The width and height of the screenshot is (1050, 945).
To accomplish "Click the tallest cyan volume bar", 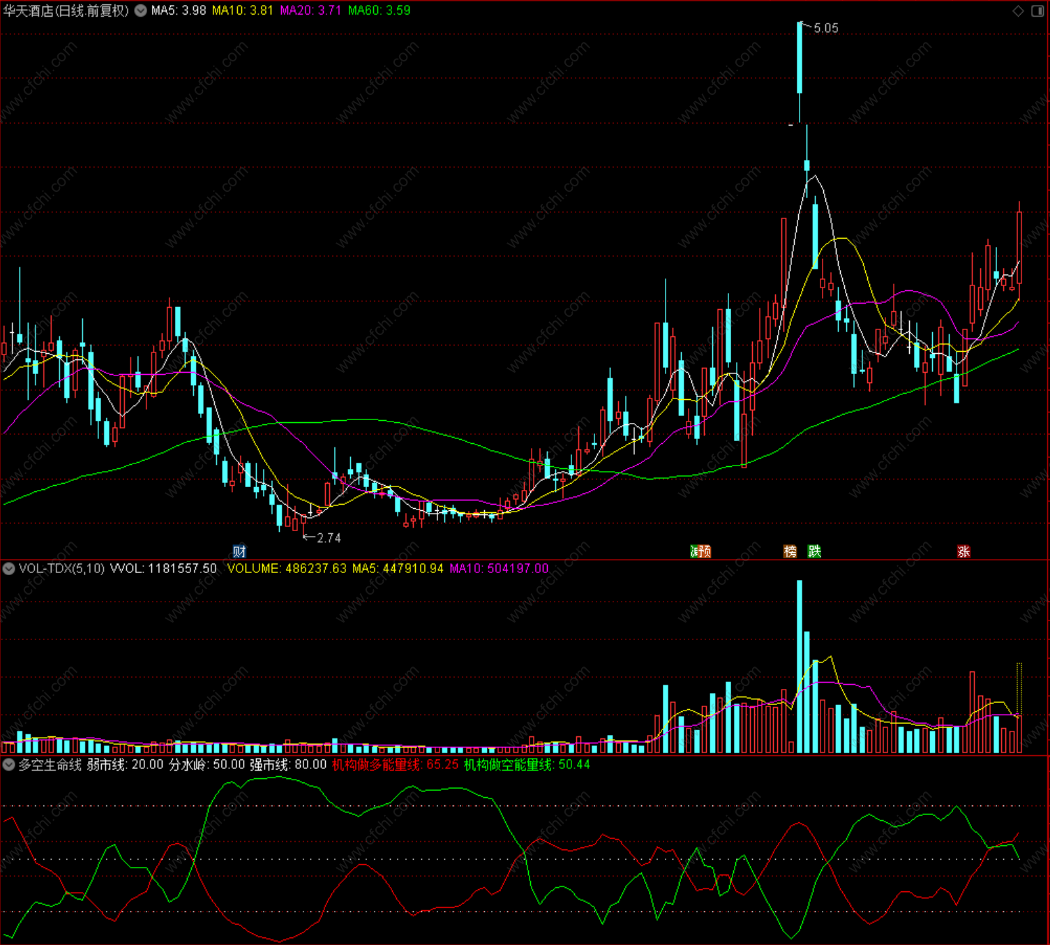I will 800,667.
